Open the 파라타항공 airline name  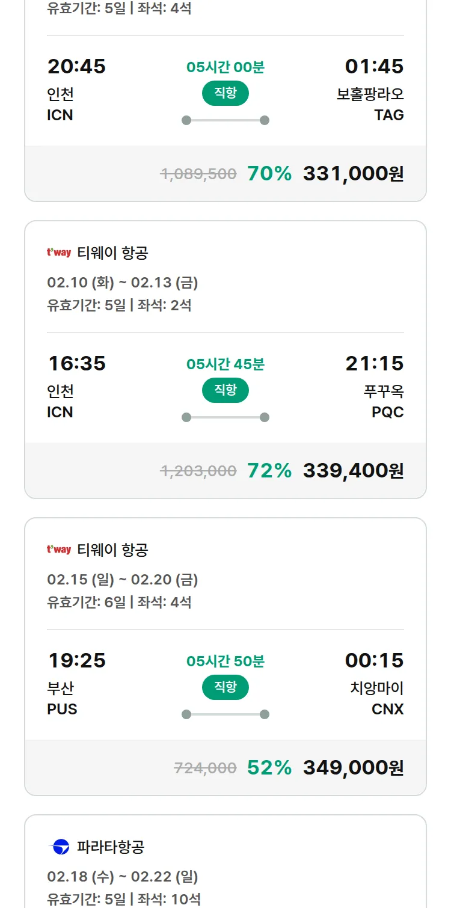[x=111, y=847]
